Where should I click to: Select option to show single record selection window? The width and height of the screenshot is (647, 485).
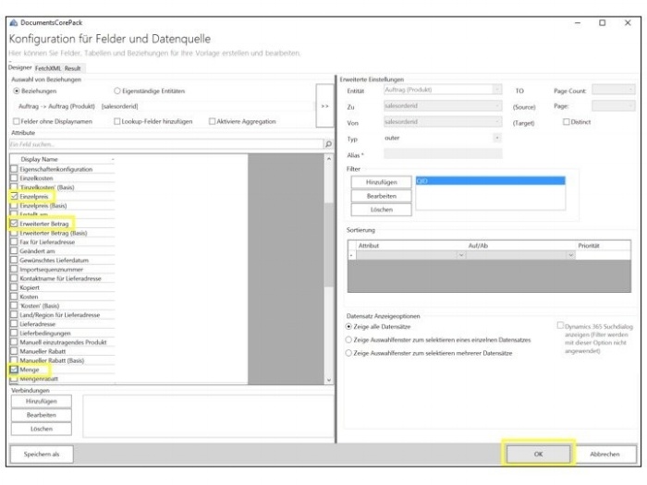tap(348, 340)
